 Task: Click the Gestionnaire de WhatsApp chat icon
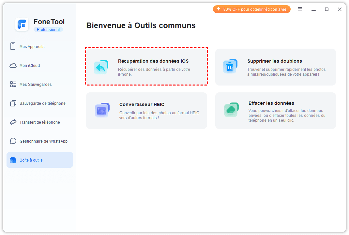[13, 141]
